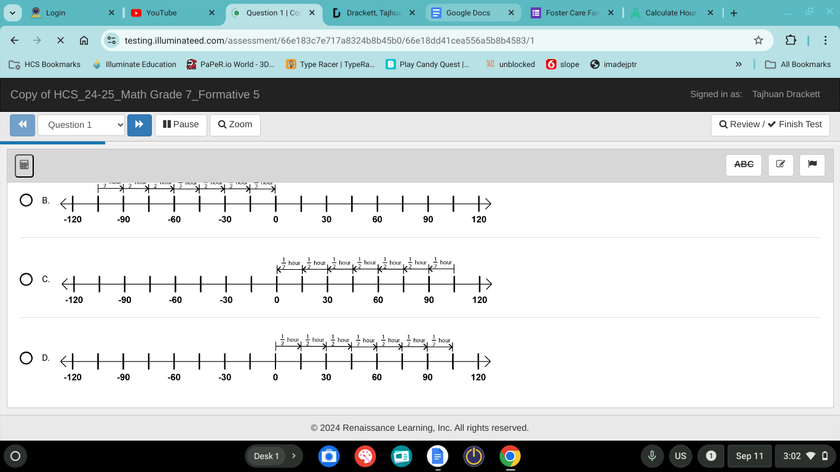Switch keyboard input method US
Screen dimensions: 840x472
tap(680, 456)
